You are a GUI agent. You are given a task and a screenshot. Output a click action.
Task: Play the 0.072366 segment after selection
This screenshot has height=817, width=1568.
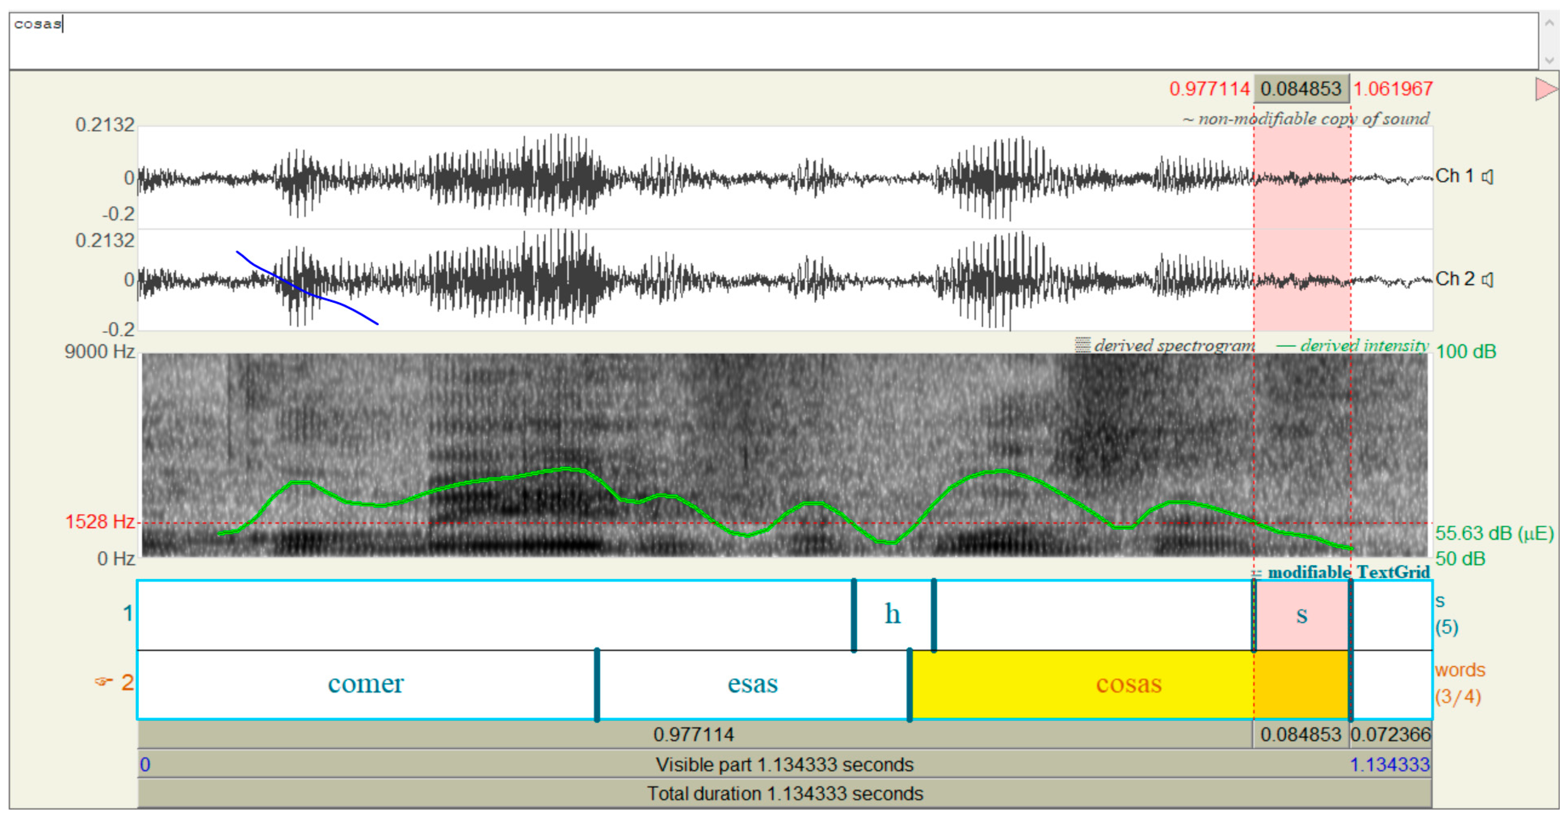(1390, 735)
